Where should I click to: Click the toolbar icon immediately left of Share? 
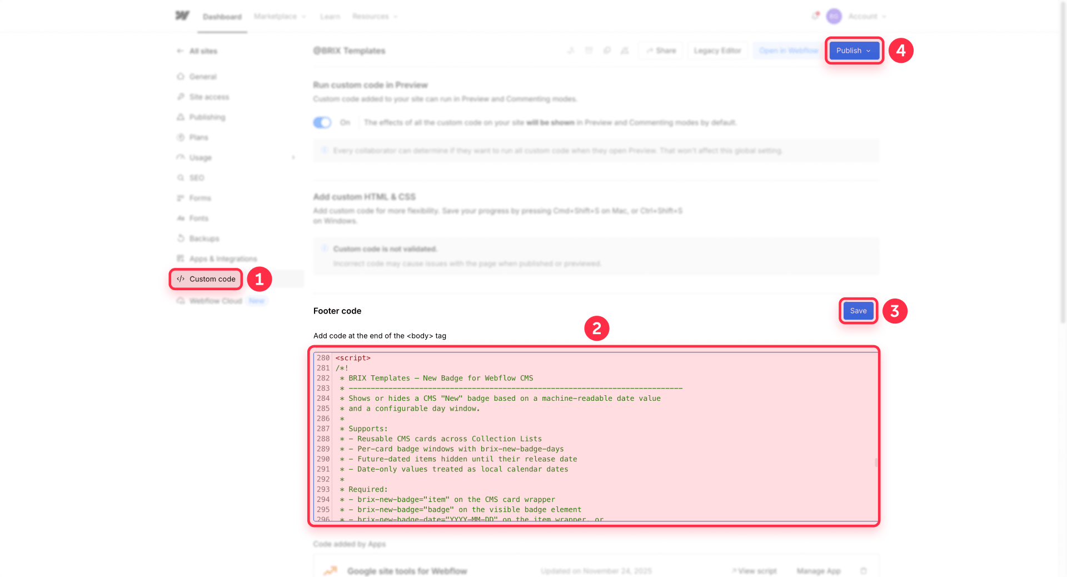[625, 51]
